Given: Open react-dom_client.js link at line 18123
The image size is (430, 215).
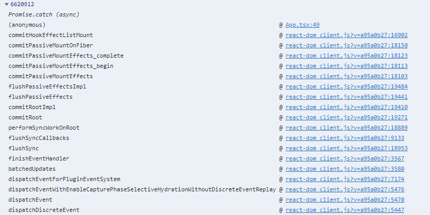Looking at the screenshot, I should pyautogui.click(x=346, y=56).
